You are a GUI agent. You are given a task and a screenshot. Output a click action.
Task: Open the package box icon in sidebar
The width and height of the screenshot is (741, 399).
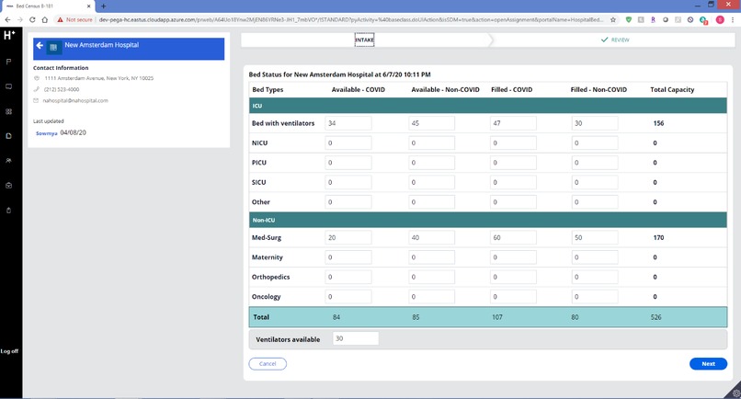[x=8, y=186]
